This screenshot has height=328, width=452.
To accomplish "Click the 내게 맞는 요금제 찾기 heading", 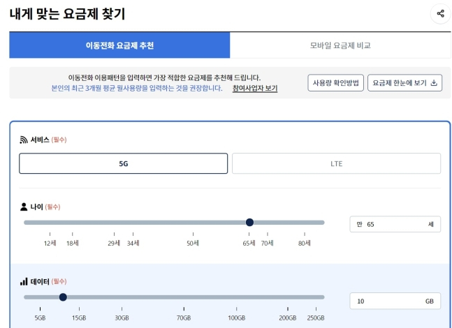I will [68, 14].
